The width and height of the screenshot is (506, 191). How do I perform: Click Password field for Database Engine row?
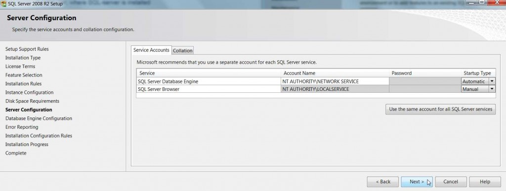pos(425,81)
